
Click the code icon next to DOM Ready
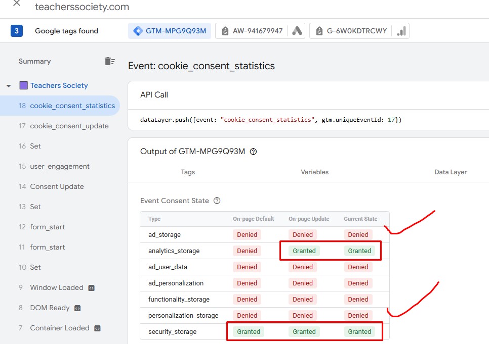coord(77,308)
